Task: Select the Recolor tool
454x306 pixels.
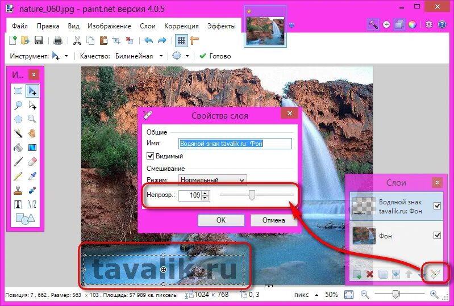Action: pos(32,190)
